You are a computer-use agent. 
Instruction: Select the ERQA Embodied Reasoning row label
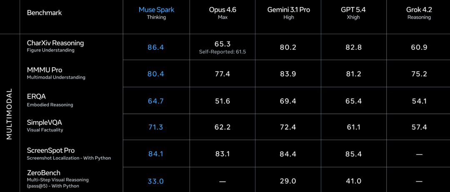pos(50,100)
